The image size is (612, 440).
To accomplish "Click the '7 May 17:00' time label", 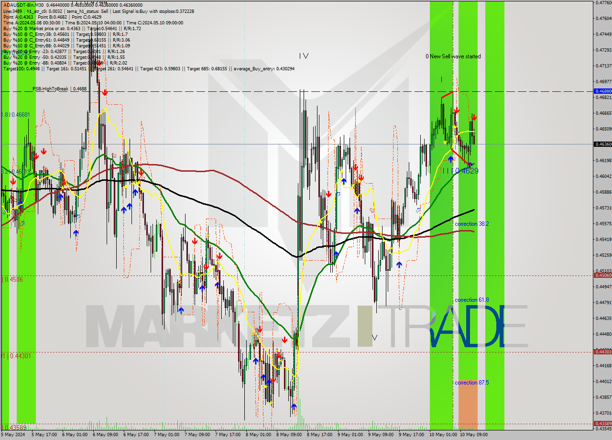I will click(x=229, y=435).
